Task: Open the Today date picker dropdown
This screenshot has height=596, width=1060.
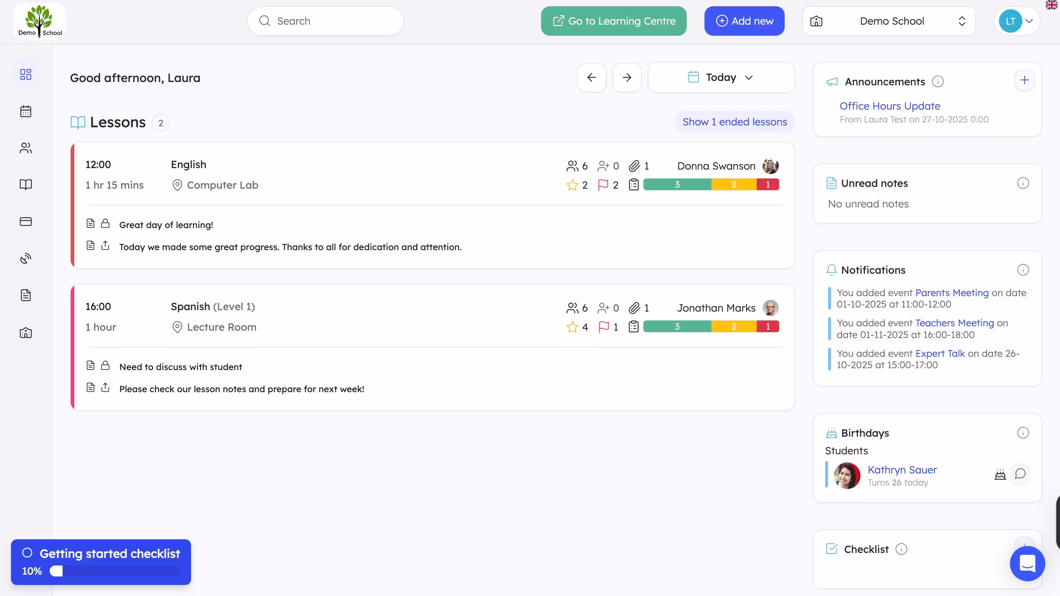Action: pos(721,77)
